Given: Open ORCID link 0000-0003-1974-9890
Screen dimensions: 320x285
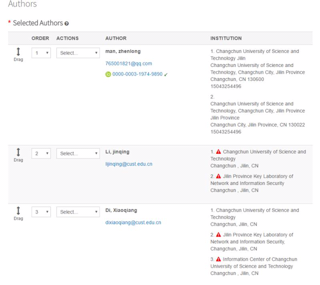Looking at the screenshot, I should [137, 74].
